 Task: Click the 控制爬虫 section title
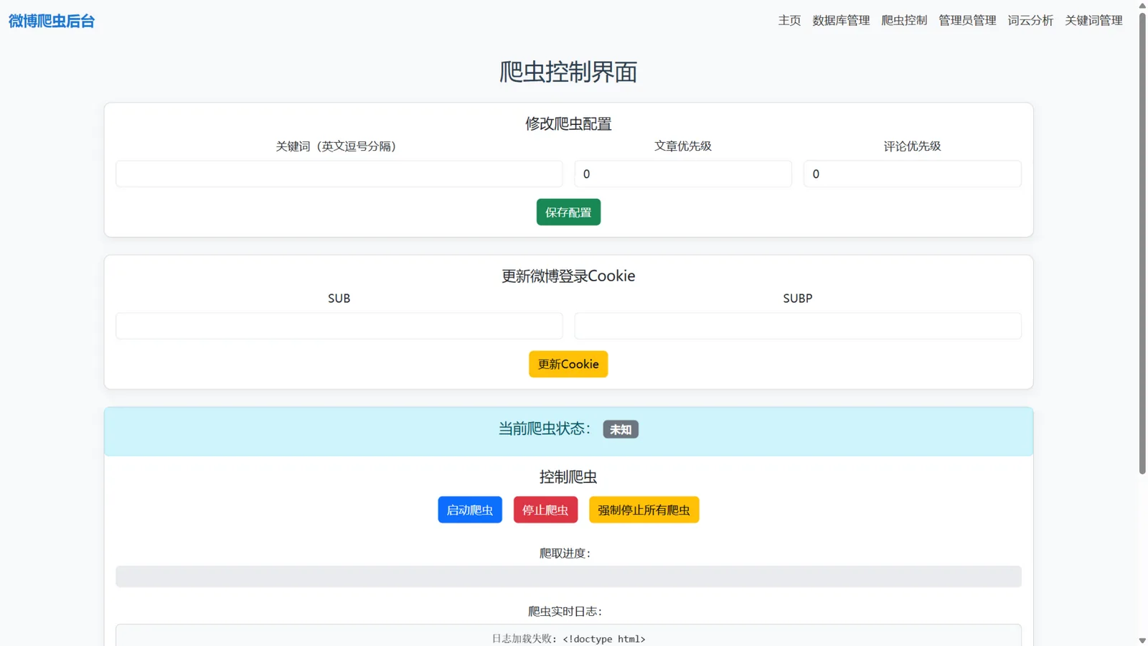click(568, 477)
